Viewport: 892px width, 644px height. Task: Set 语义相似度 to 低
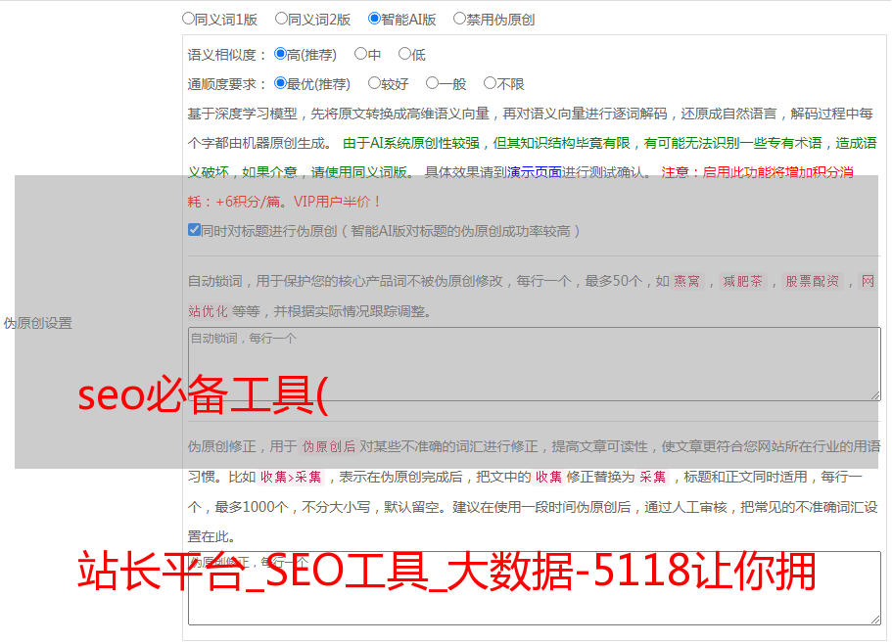(404, 54)
